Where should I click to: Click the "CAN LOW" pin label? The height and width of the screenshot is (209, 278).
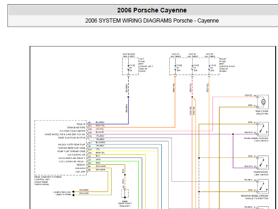coord(81,172)
